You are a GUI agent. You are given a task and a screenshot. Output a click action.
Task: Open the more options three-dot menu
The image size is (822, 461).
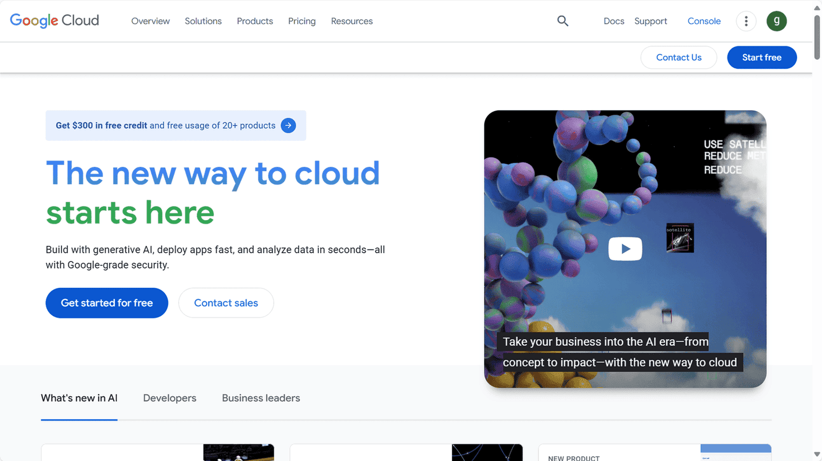point(746,21)
